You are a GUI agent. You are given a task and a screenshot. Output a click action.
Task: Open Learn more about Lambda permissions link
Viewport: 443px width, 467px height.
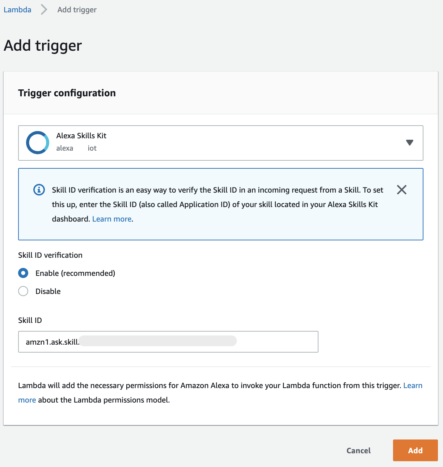coord(413,386)
